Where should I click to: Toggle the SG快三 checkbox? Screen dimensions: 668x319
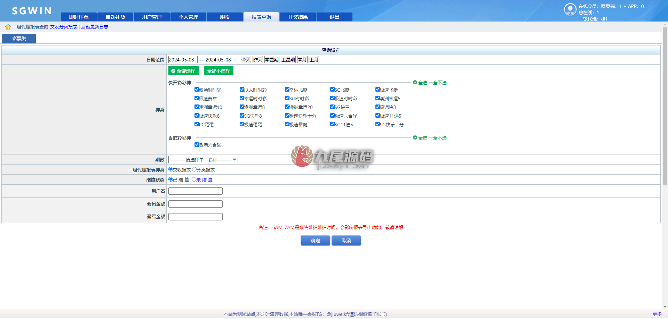point(332,107)
